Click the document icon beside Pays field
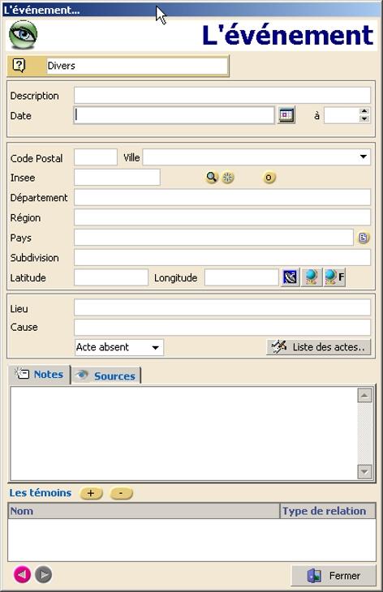This screenshot has height=592, width=383. (363, 238)
